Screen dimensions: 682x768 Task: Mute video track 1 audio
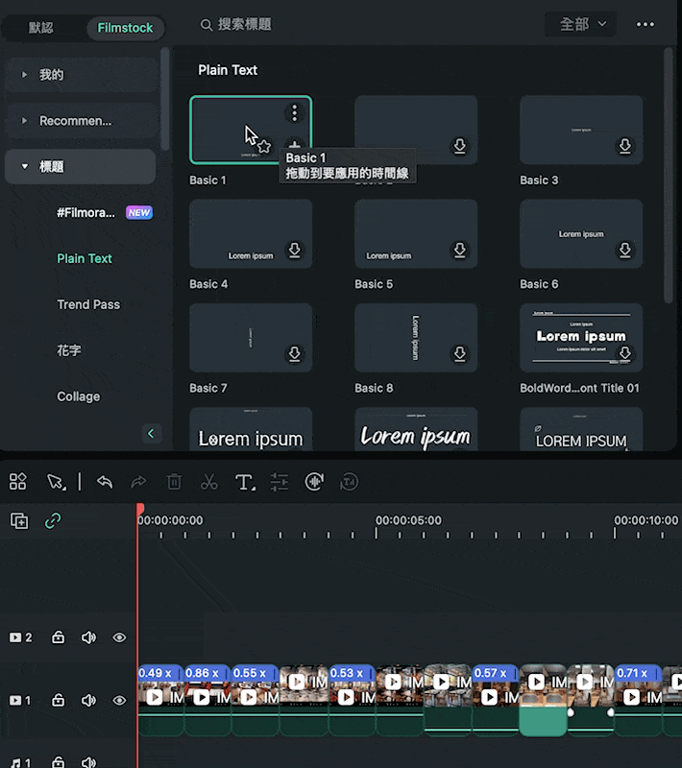(x=88, y=700)
